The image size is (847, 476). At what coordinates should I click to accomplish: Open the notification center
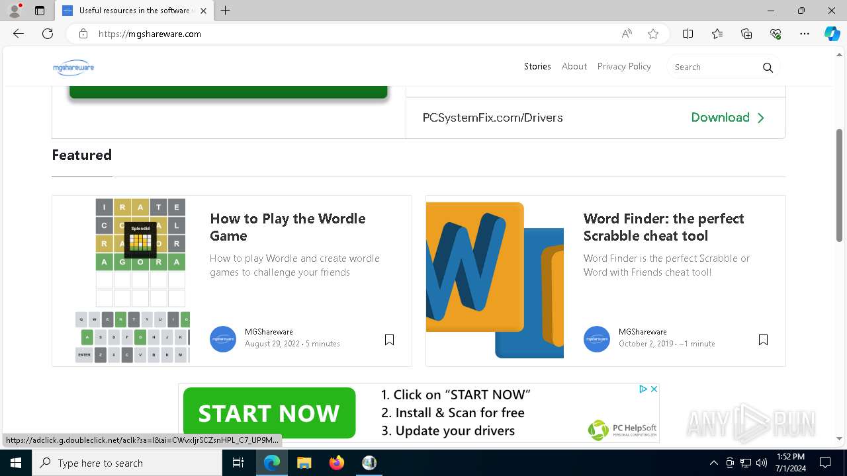coord(825,463)
